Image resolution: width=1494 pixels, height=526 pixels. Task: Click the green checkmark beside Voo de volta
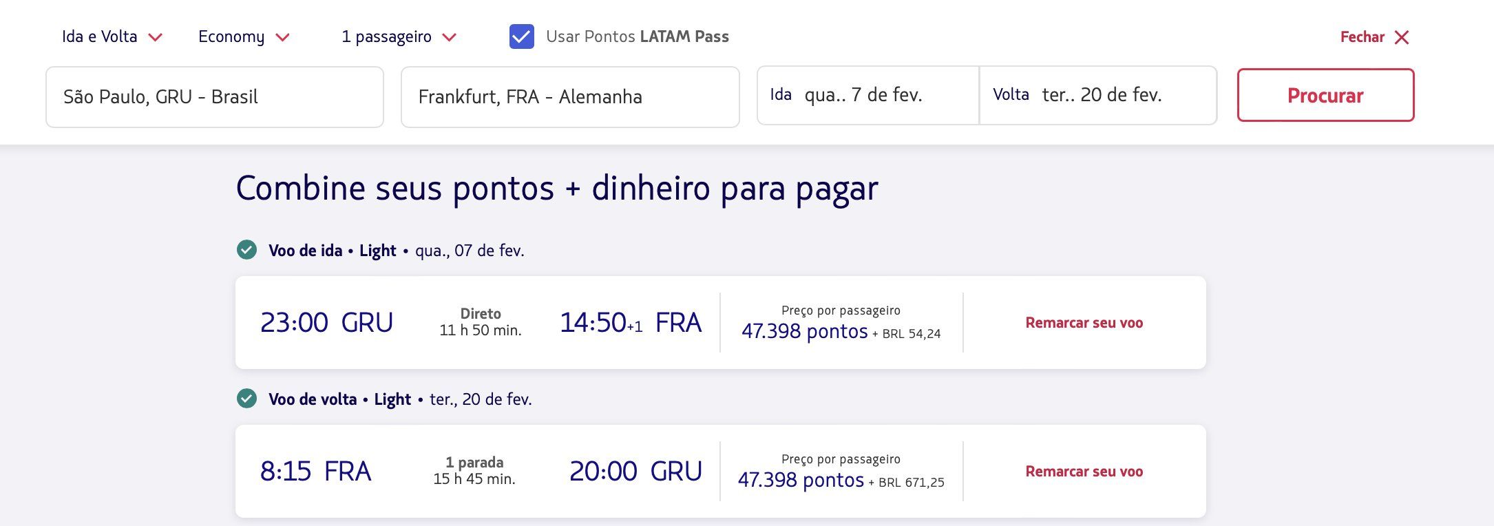[x=246, y=399]
